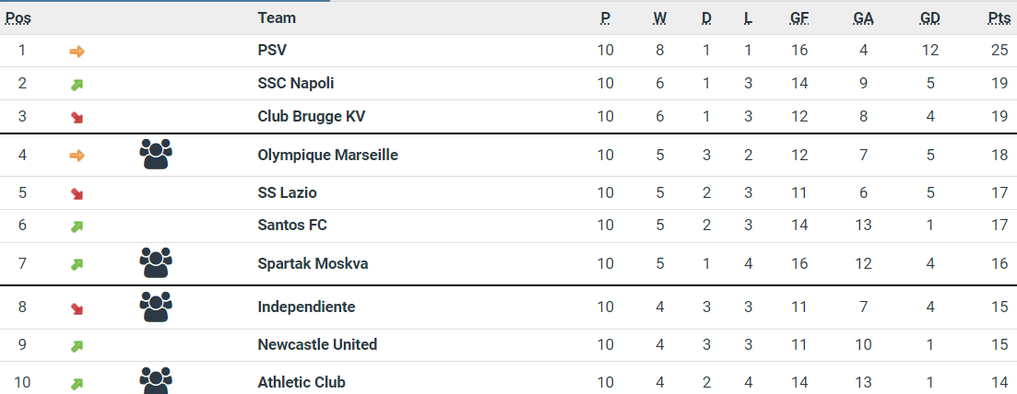Open the Olympique Marseille team page
This screenshot has height=394, width=1017.
327,155
